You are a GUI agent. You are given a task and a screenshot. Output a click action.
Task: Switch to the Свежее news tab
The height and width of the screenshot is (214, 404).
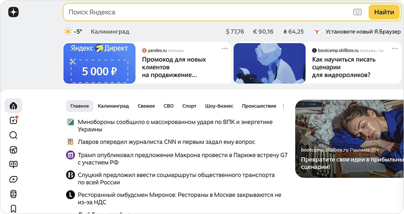coord(146,106)
